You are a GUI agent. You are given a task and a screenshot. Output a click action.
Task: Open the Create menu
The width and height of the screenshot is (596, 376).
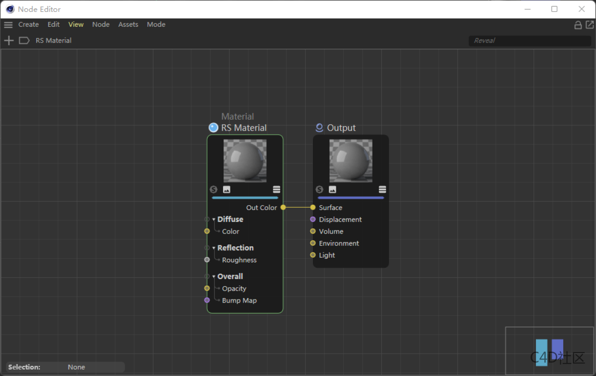click(28, 24)
